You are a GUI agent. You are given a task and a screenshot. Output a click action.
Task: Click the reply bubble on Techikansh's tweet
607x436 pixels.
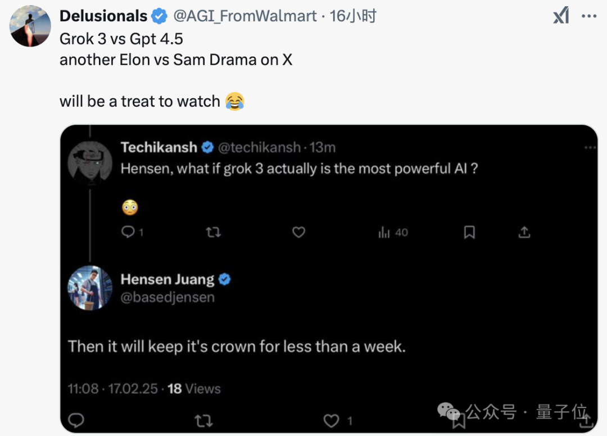(128, 231)
